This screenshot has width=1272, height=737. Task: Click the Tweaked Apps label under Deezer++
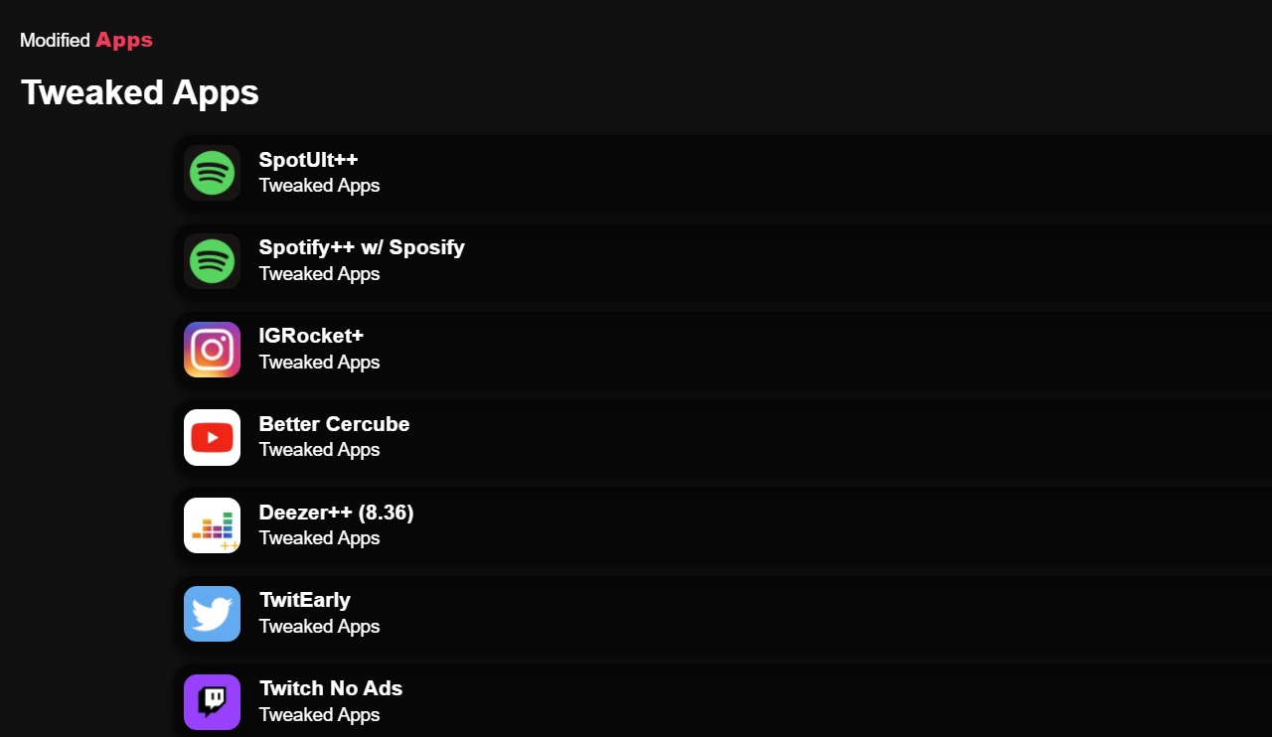pos(319,538)
